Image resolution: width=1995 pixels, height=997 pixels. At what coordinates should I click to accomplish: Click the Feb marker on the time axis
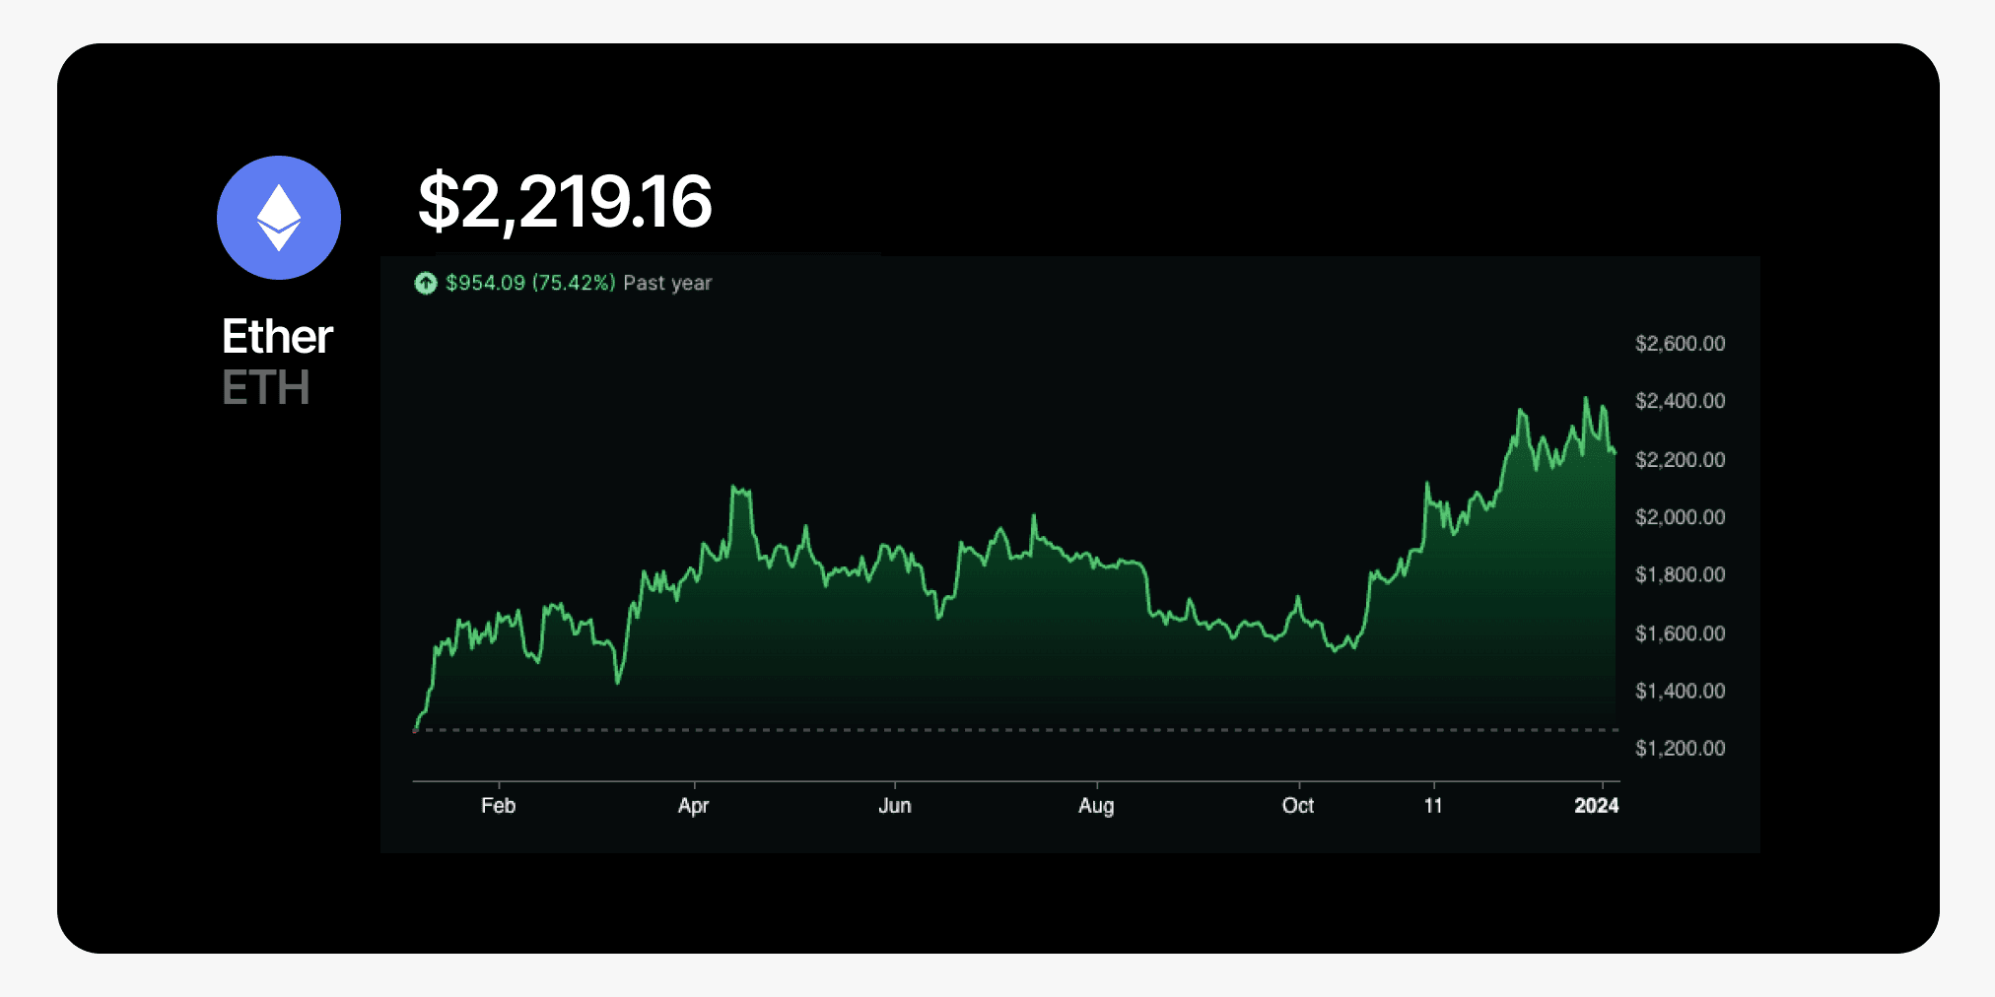coord(499,806)
